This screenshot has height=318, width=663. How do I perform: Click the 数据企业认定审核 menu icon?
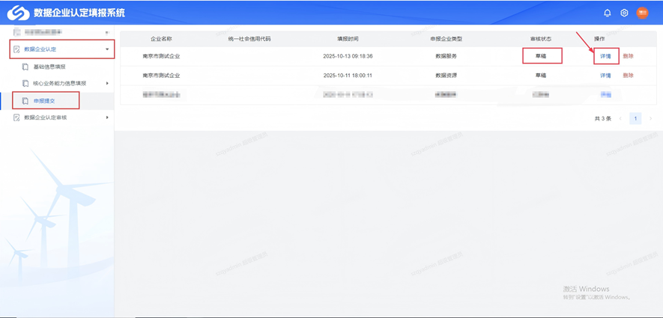point(16,117)
